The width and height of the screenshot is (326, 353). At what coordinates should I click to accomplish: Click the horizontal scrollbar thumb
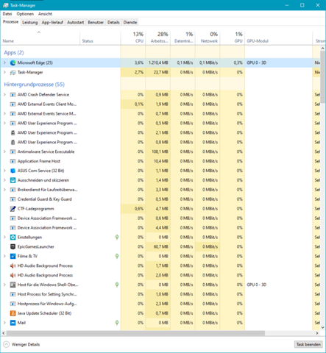[135, 333]
